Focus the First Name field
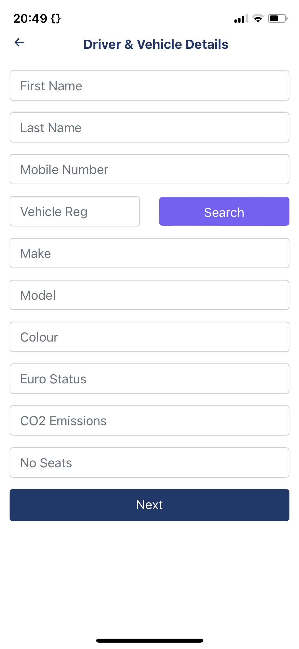Image resolution: width=299 pixels, height=649 pixels. pyautogui.click(x=149, y=86)
